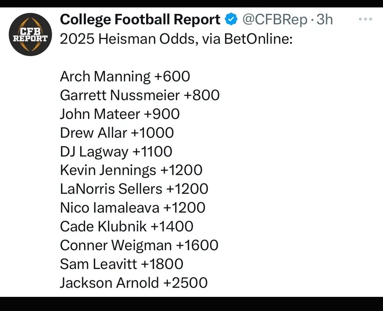Click the blue verified badge icon
The height and width of the screenshot is (311, 383).
pyautogui.click(x=231, y=19)
